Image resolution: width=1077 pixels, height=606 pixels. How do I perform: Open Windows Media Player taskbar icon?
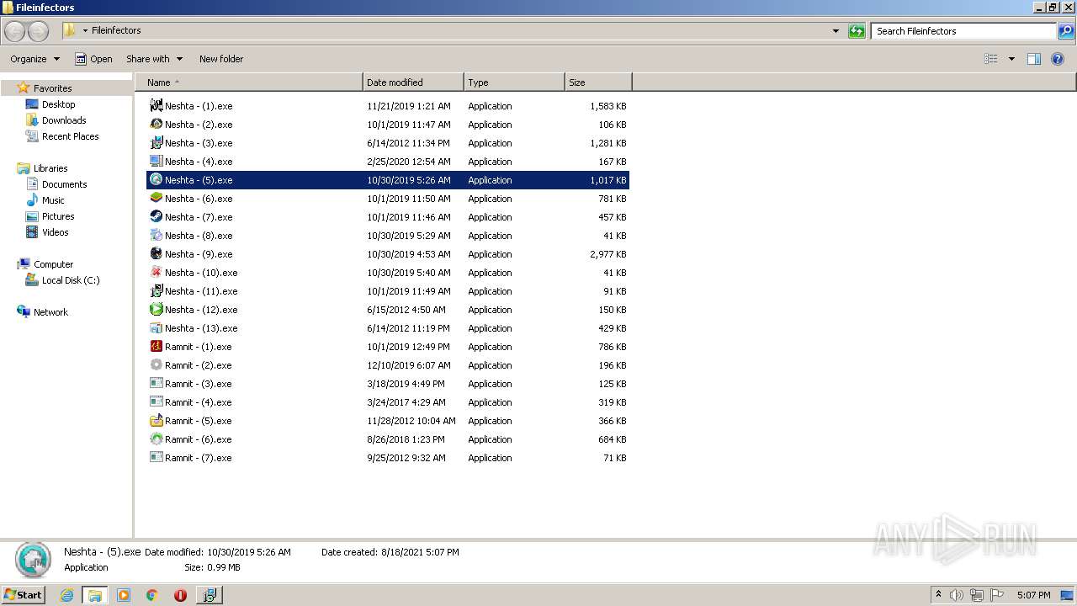coord(124,595)
